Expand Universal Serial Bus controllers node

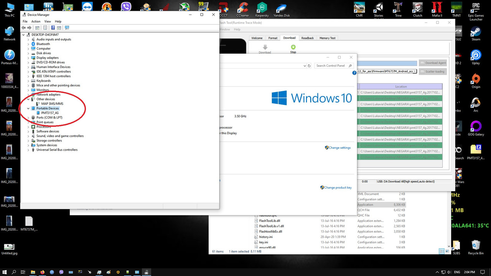(x=28, y=150)
